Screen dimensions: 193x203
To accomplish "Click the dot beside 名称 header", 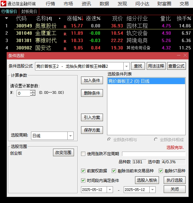I will pos(60,18).
